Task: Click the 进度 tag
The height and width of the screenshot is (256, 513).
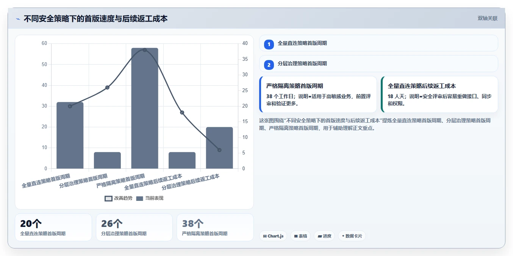Action: [324, 236]
